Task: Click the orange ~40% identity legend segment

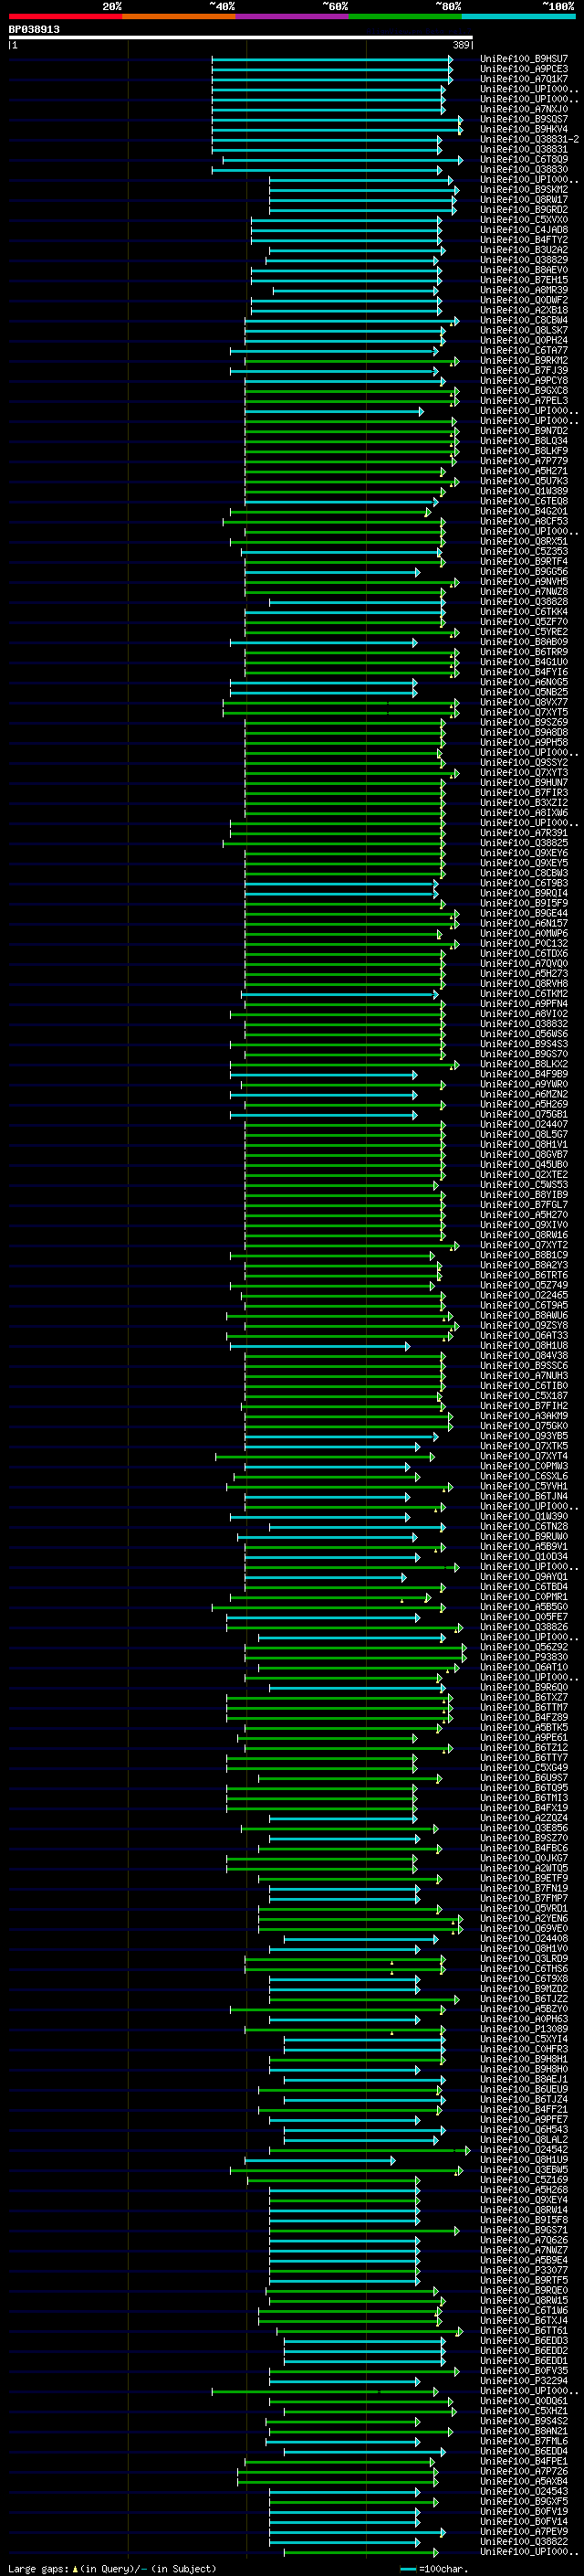Action: click(x=179, y=16)
